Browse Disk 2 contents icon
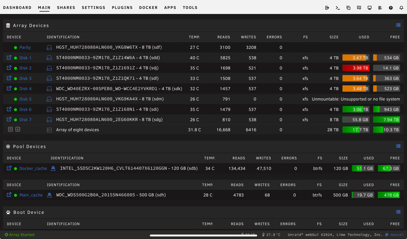407x239 pixels. 9,68
